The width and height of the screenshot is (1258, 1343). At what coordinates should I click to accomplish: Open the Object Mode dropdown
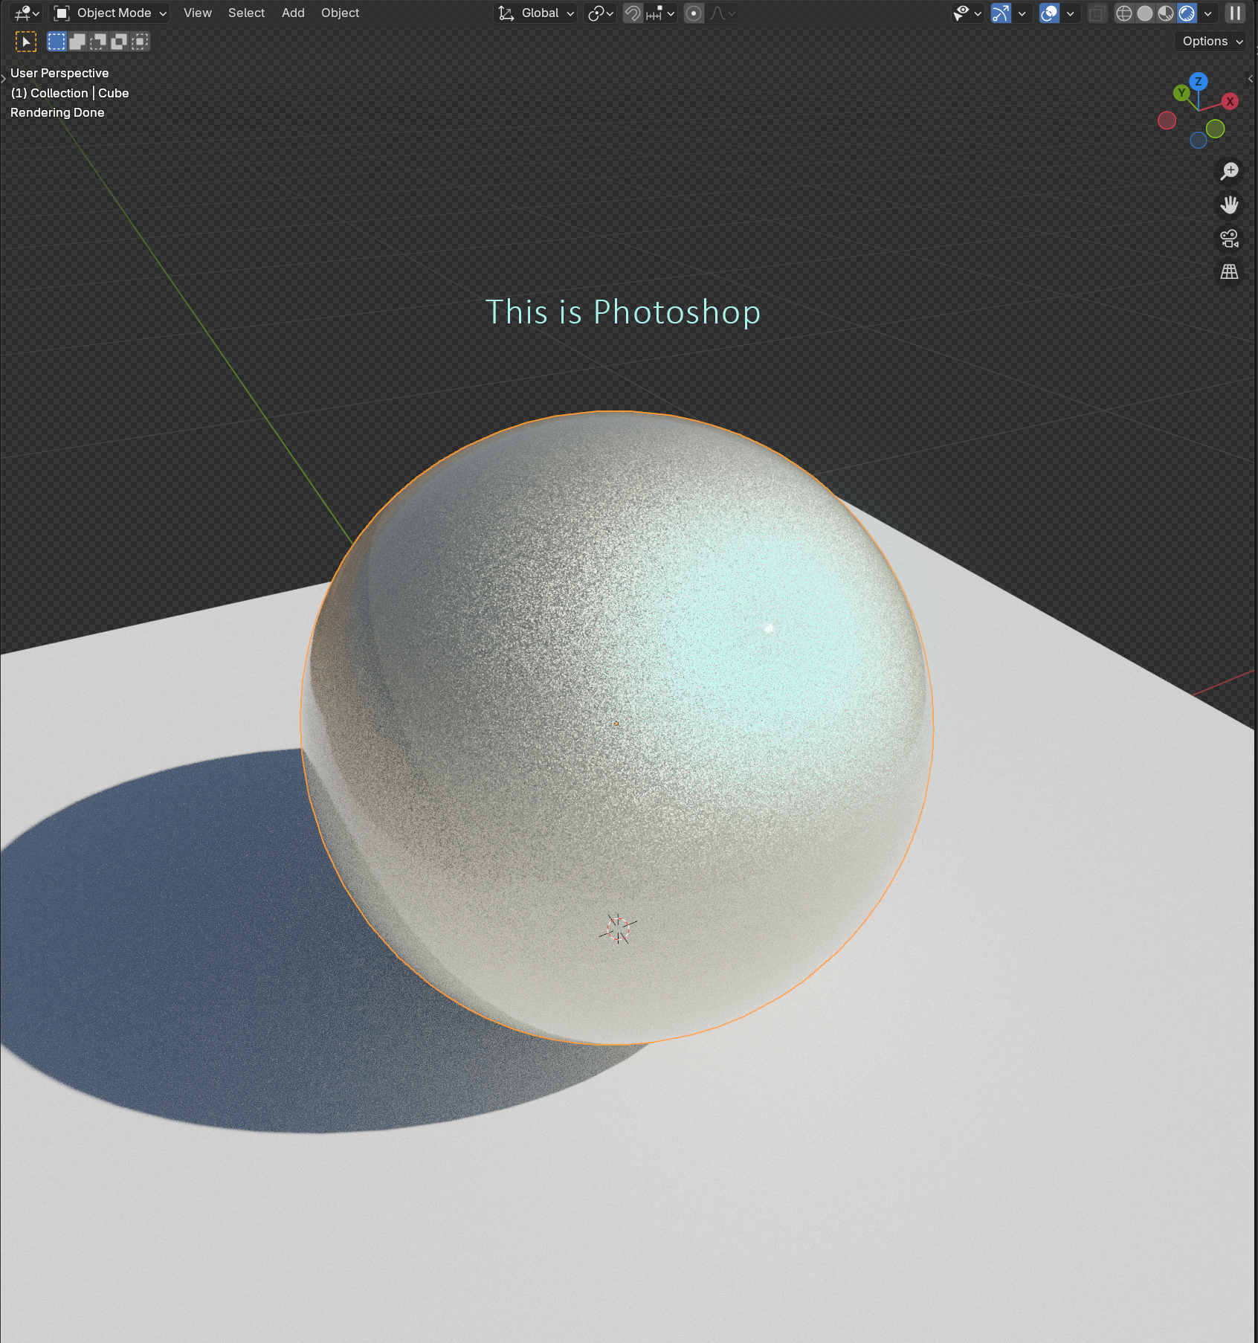point(111,13)
